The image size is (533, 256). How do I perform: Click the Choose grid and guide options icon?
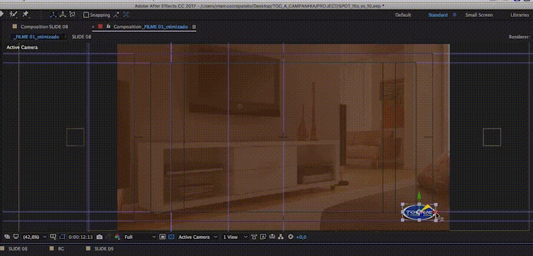pyautogui.click(x=53, y=237)
